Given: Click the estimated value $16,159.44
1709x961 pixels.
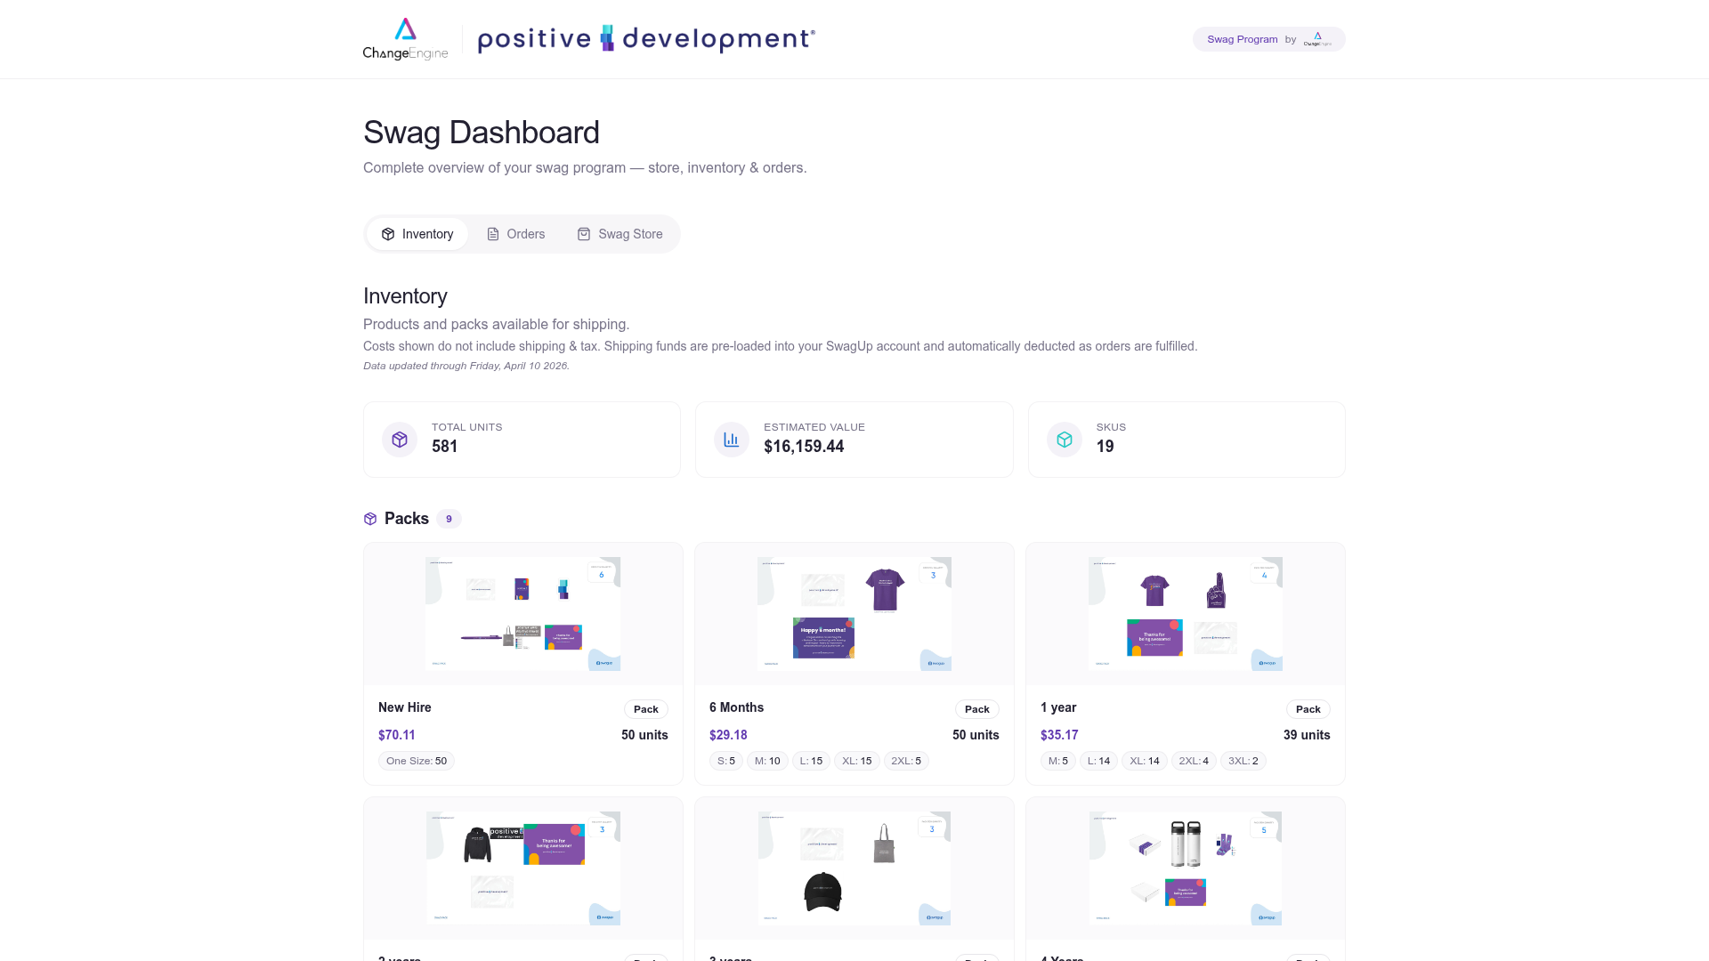Looking at the screenshot, I should pos(804,447).
